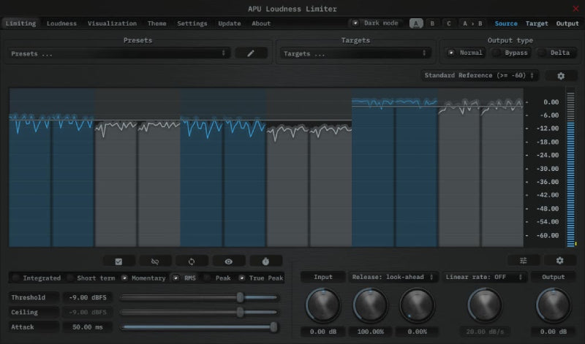Open the Presets dropdown

(x=118, y=53)
